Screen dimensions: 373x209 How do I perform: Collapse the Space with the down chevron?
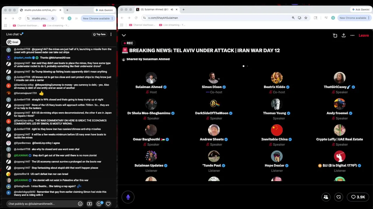click(x=124, y=35)
